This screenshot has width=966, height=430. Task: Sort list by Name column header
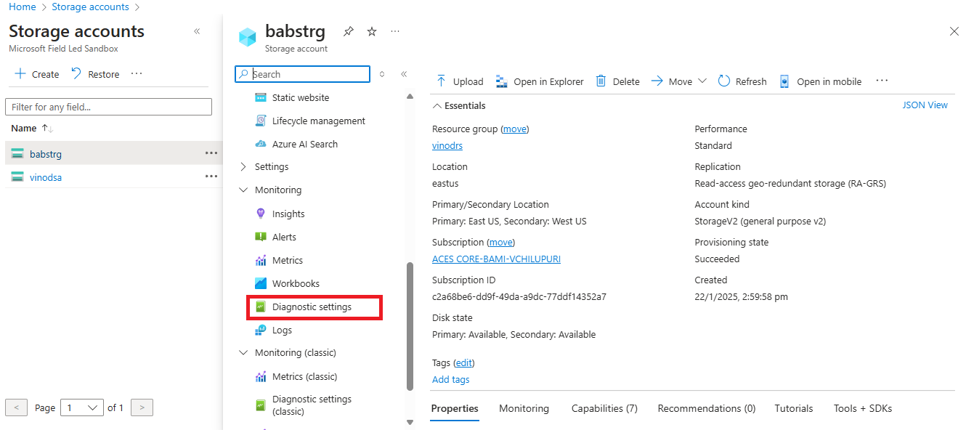click(x=32, y=128)
